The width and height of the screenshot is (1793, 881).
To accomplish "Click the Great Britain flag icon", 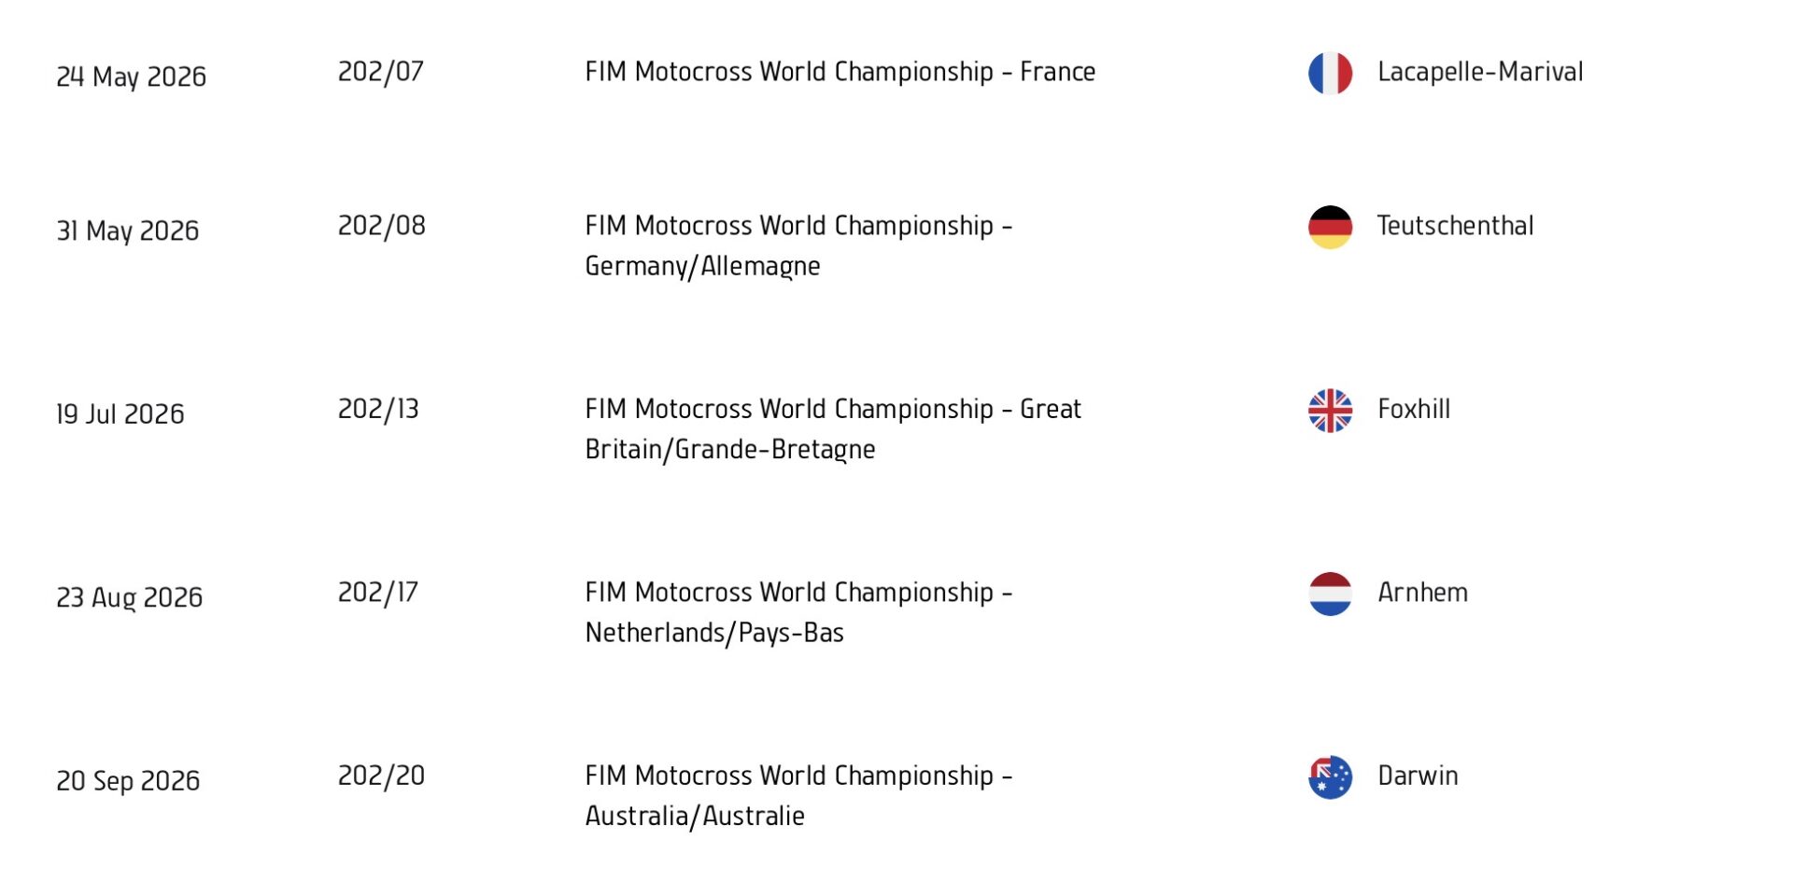I will (x=1330, y=411).
